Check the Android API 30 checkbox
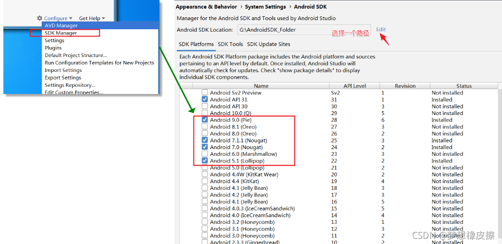Screen dimensions: 502x244 [205, 106]
